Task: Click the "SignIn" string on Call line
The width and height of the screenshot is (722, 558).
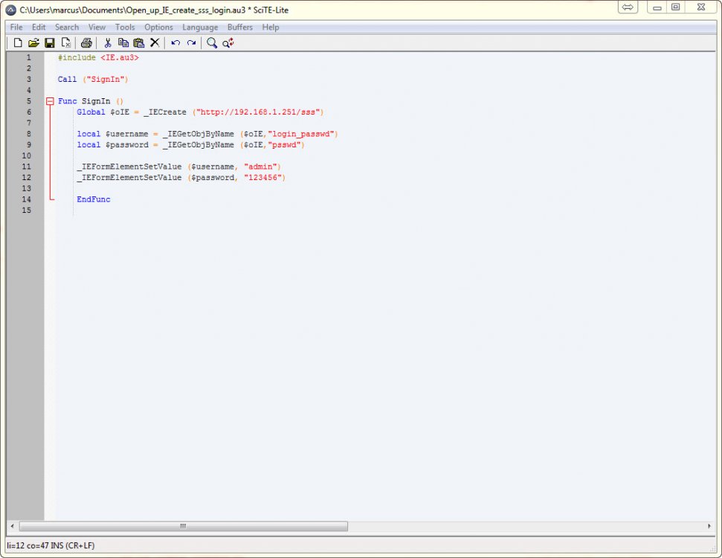Action: (106, 80)
